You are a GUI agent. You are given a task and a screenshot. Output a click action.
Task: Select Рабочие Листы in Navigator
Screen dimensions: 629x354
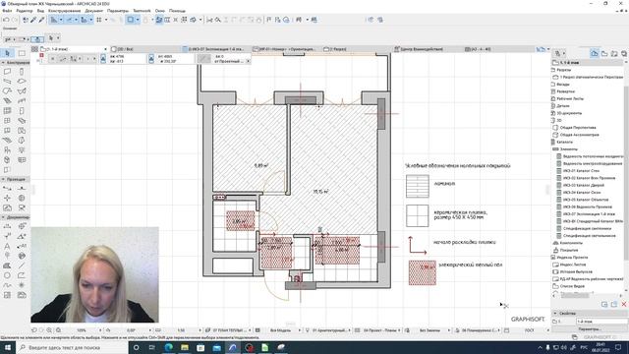(570, 98)
